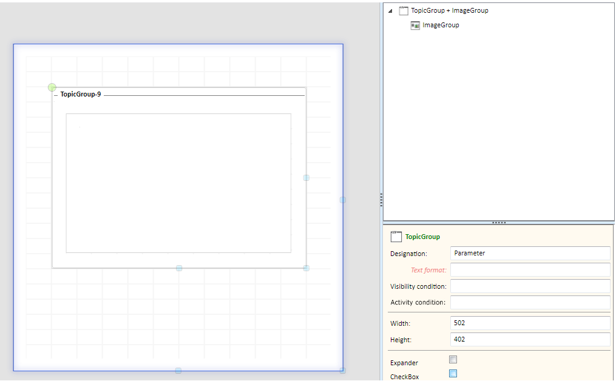The height and width of the screenshot is (381, 616).
Task: Click the ImageGroup icon in the tree
Action: click(415, 25)
